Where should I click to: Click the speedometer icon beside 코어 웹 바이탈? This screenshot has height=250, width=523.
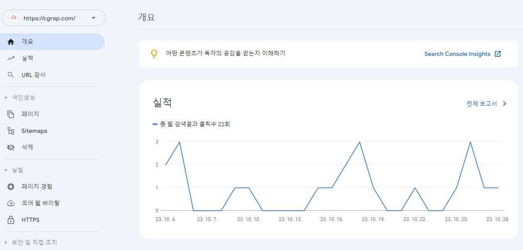[x=11, y=203]
